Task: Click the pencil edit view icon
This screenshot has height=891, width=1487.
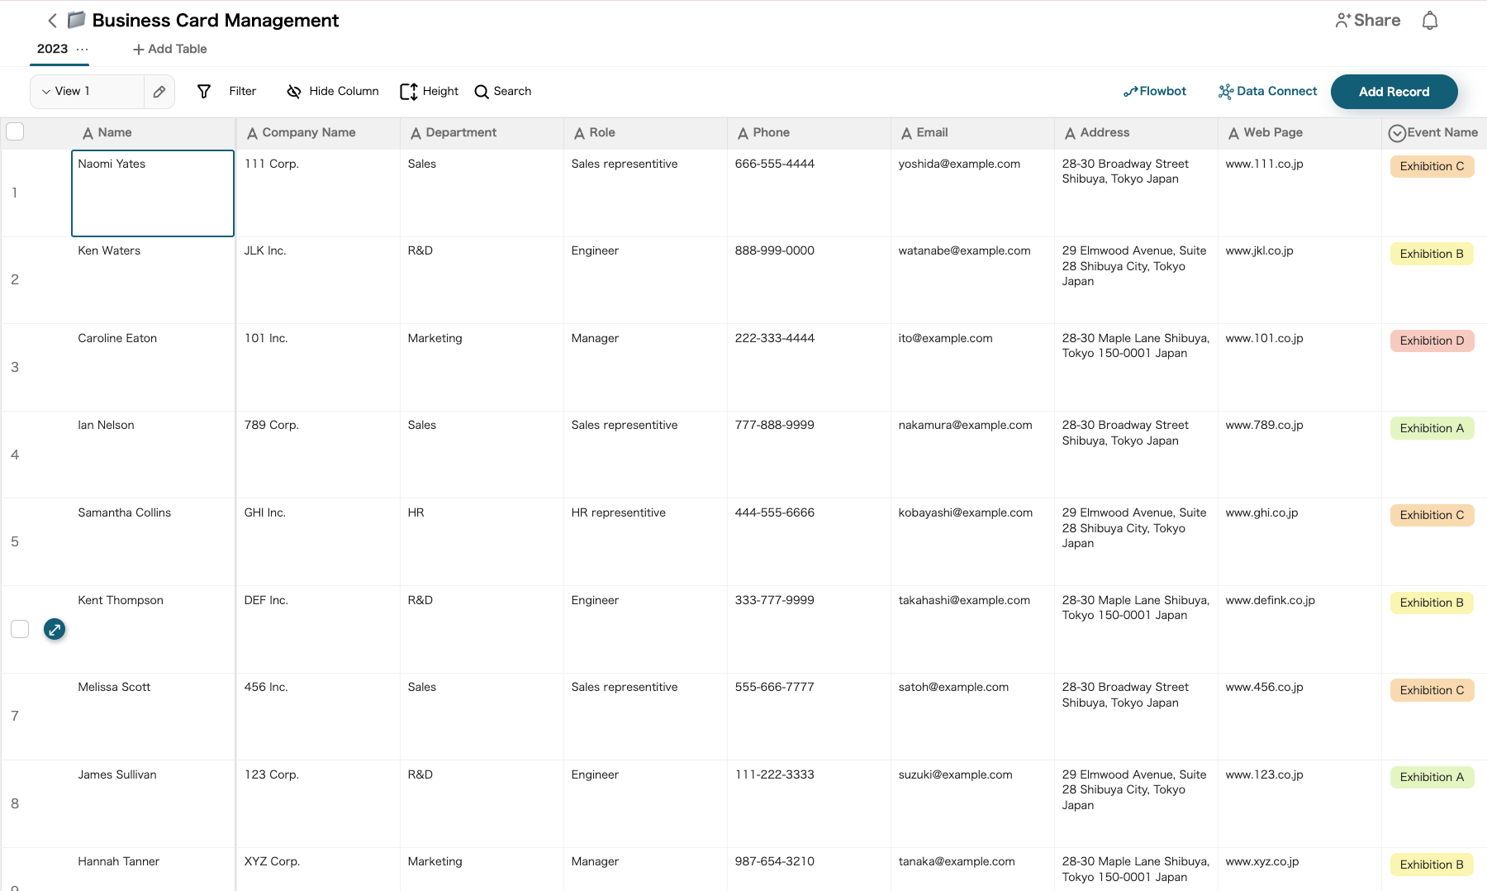Action: pyautogui.click(x=159, y=92)
